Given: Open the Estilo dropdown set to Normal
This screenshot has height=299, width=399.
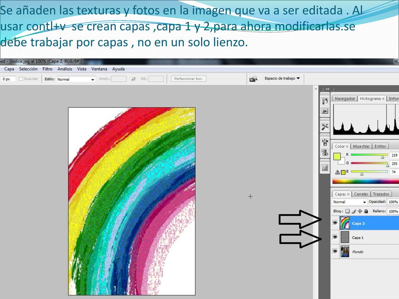Looking at the screenshot, I should click(76, 79).
